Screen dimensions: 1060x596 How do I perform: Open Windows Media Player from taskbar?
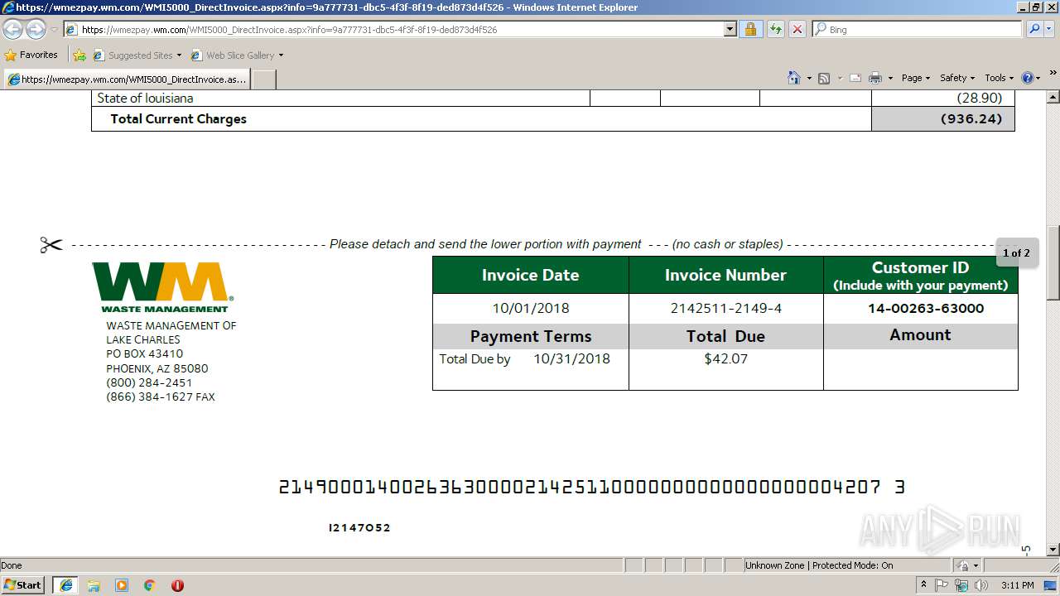pyautogui.click(x=122, y=585)
